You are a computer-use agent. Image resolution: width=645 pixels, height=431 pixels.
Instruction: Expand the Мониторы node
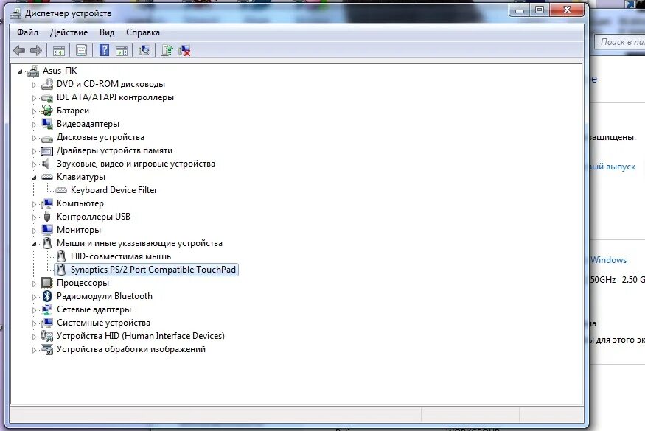point(34,231)
